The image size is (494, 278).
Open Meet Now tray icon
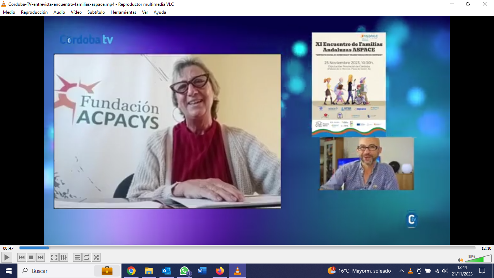(x=419, y=271)
